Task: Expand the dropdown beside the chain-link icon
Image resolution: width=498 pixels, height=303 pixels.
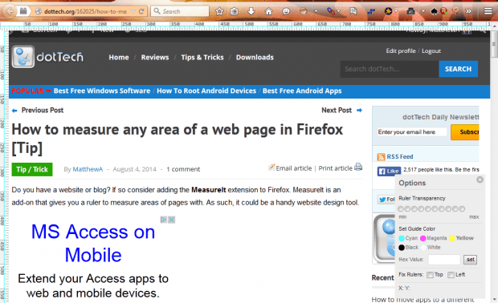Action: [339, 11]
